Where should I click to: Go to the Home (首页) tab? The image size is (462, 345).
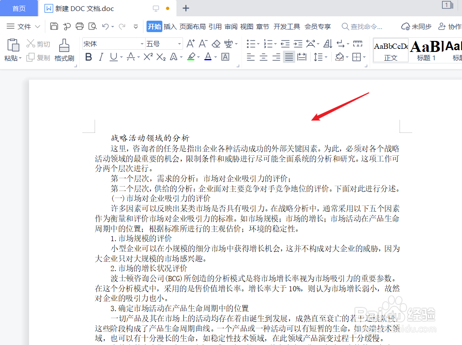[19, 8]
